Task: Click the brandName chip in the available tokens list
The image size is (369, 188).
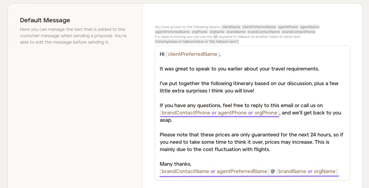Action: [236, 32]
